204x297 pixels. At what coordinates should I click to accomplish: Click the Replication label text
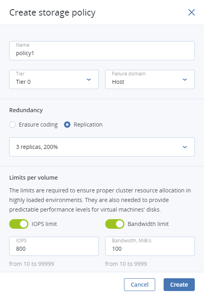pos(88,125)
